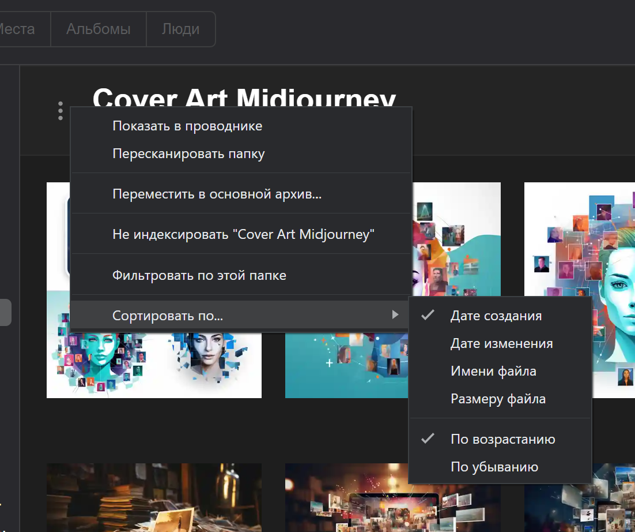Select Не индексировать "Cover Art Midjourney"
Image resolution: width=635 pixels, height=532 pixels.
[241, 234]
